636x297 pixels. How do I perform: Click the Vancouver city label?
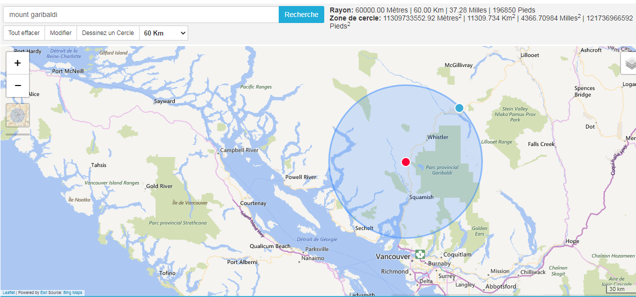(x=393, y=256)
